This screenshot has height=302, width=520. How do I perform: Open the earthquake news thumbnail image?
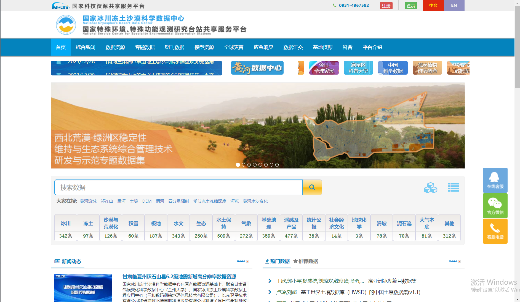click(83, 288)
